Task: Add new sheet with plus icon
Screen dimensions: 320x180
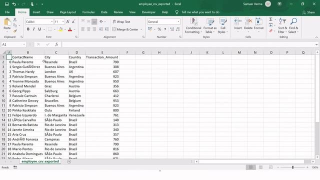Action: click(x=69, y=161)
